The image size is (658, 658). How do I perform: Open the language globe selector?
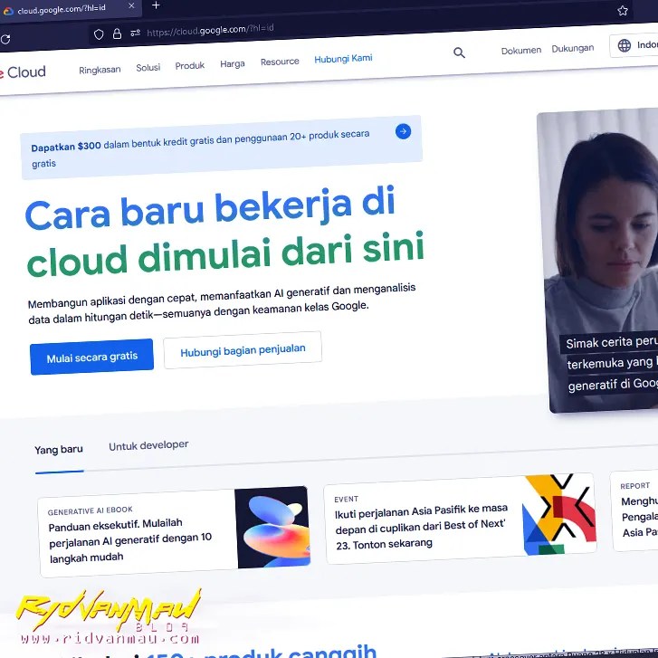click(634, 45)
